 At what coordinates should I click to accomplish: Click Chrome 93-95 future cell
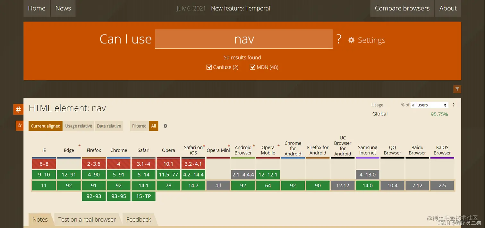tap(119, 196)
